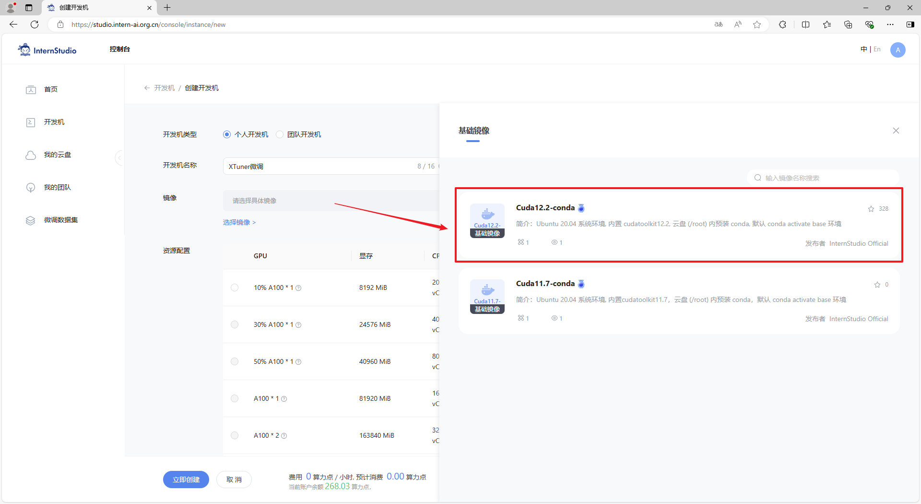921x504 pixels.
Task: Click the back arrow beside 开发机 breadcrumb
Action: point(147,88)
